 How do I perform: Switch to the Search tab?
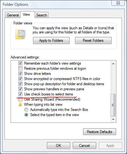pos(42,15)
